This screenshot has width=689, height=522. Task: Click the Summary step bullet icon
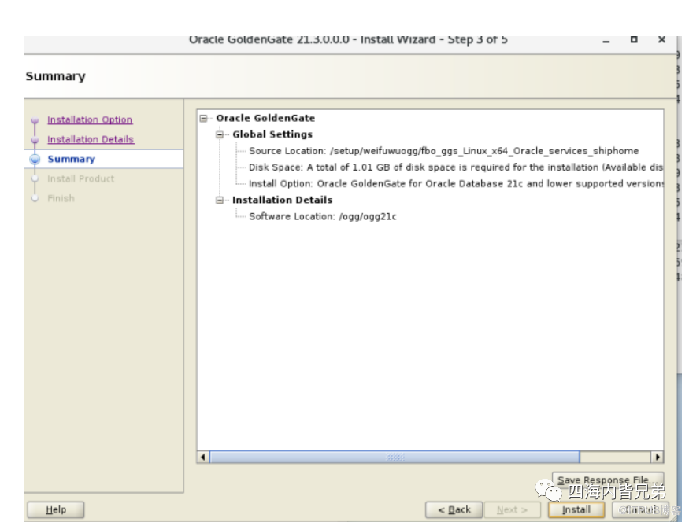click(x=35, y=159)
